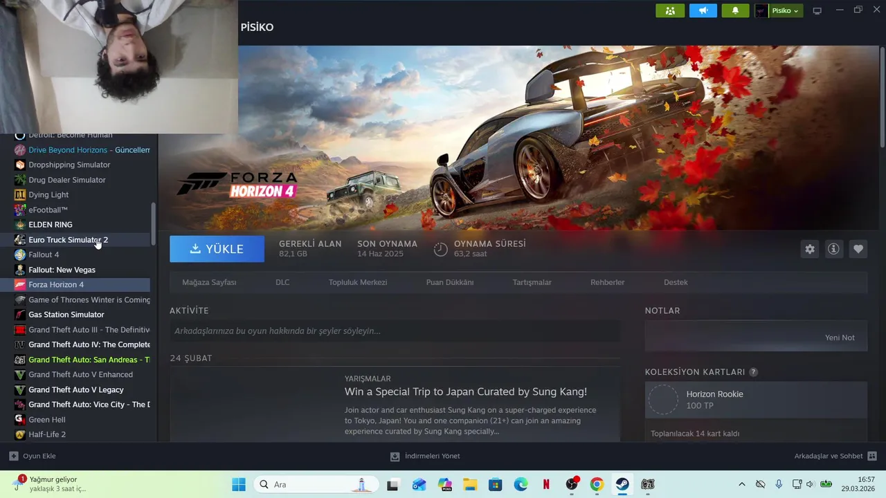This screenshot has height=498, width=886.
Task: Open Netflix from taskbar
Action: click(546, 484)
